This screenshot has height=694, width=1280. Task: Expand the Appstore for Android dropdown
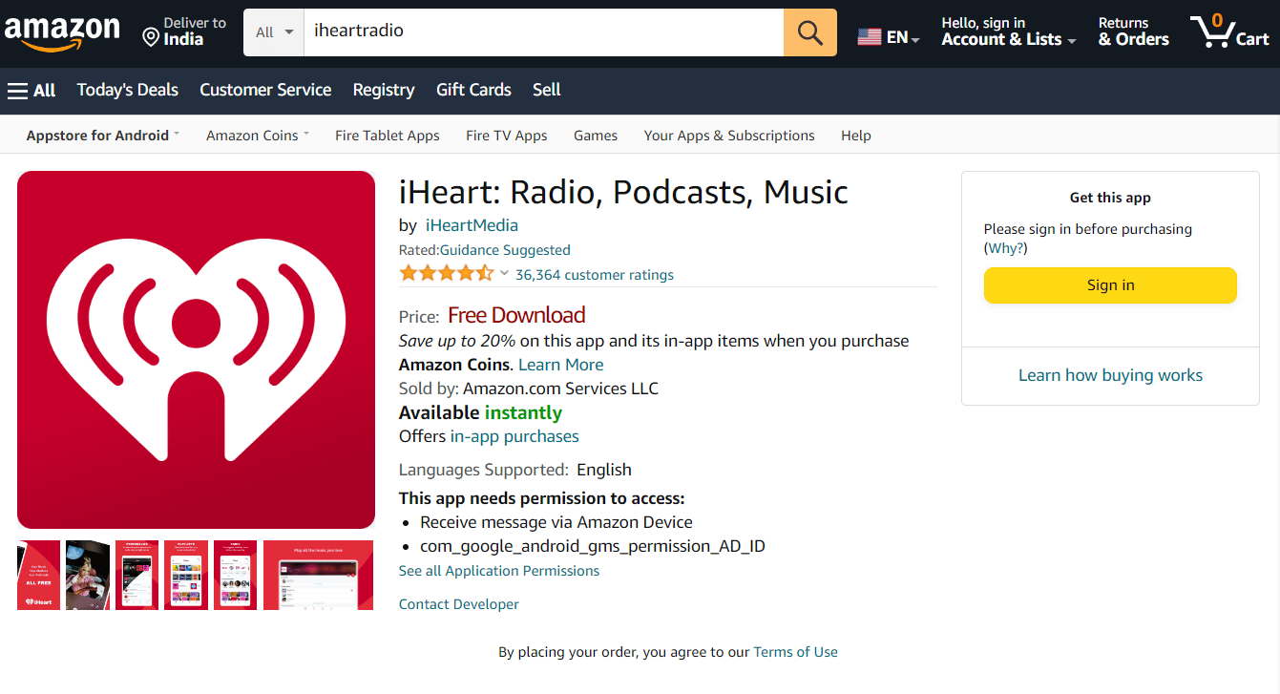[101, 135]
